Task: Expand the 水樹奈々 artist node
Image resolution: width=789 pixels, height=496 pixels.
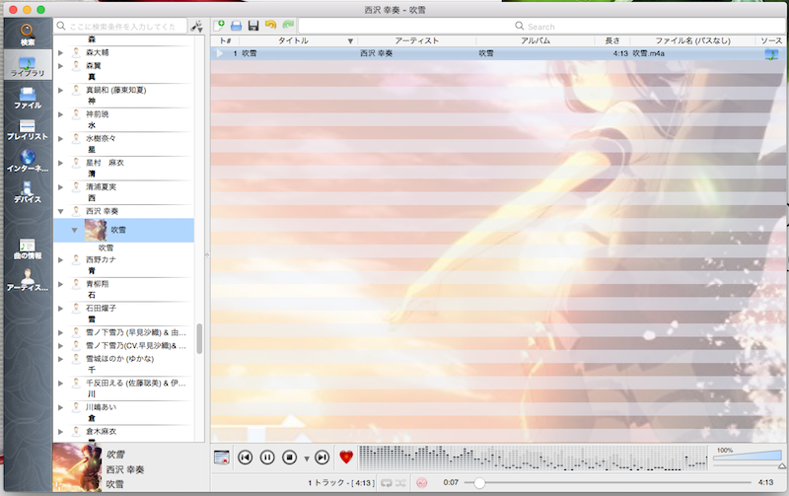Action: tap(61, 138)
